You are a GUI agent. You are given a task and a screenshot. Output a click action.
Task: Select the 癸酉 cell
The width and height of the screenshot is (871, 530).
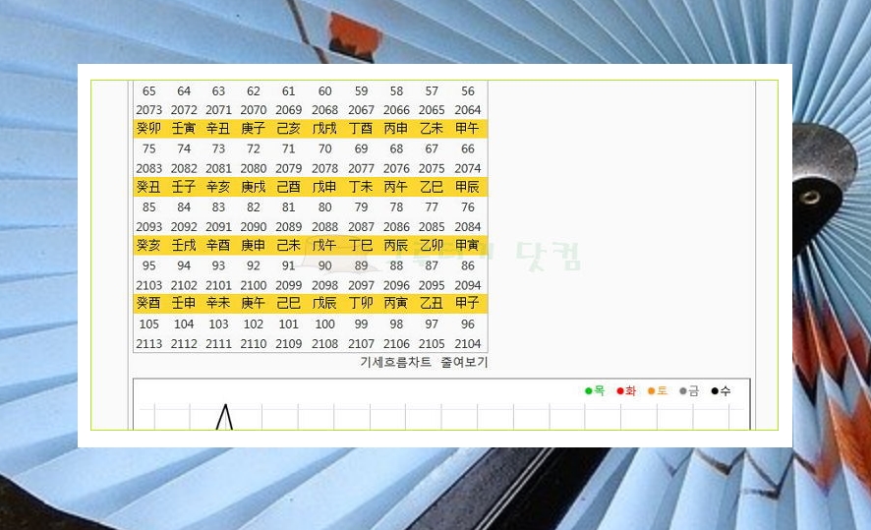tap(148, 303)
